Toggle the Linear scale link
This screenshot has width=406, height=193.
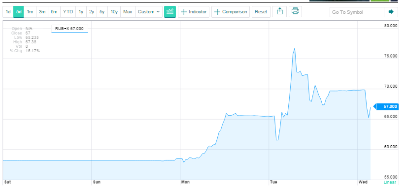pyautogui.click(x=390, y=182)
